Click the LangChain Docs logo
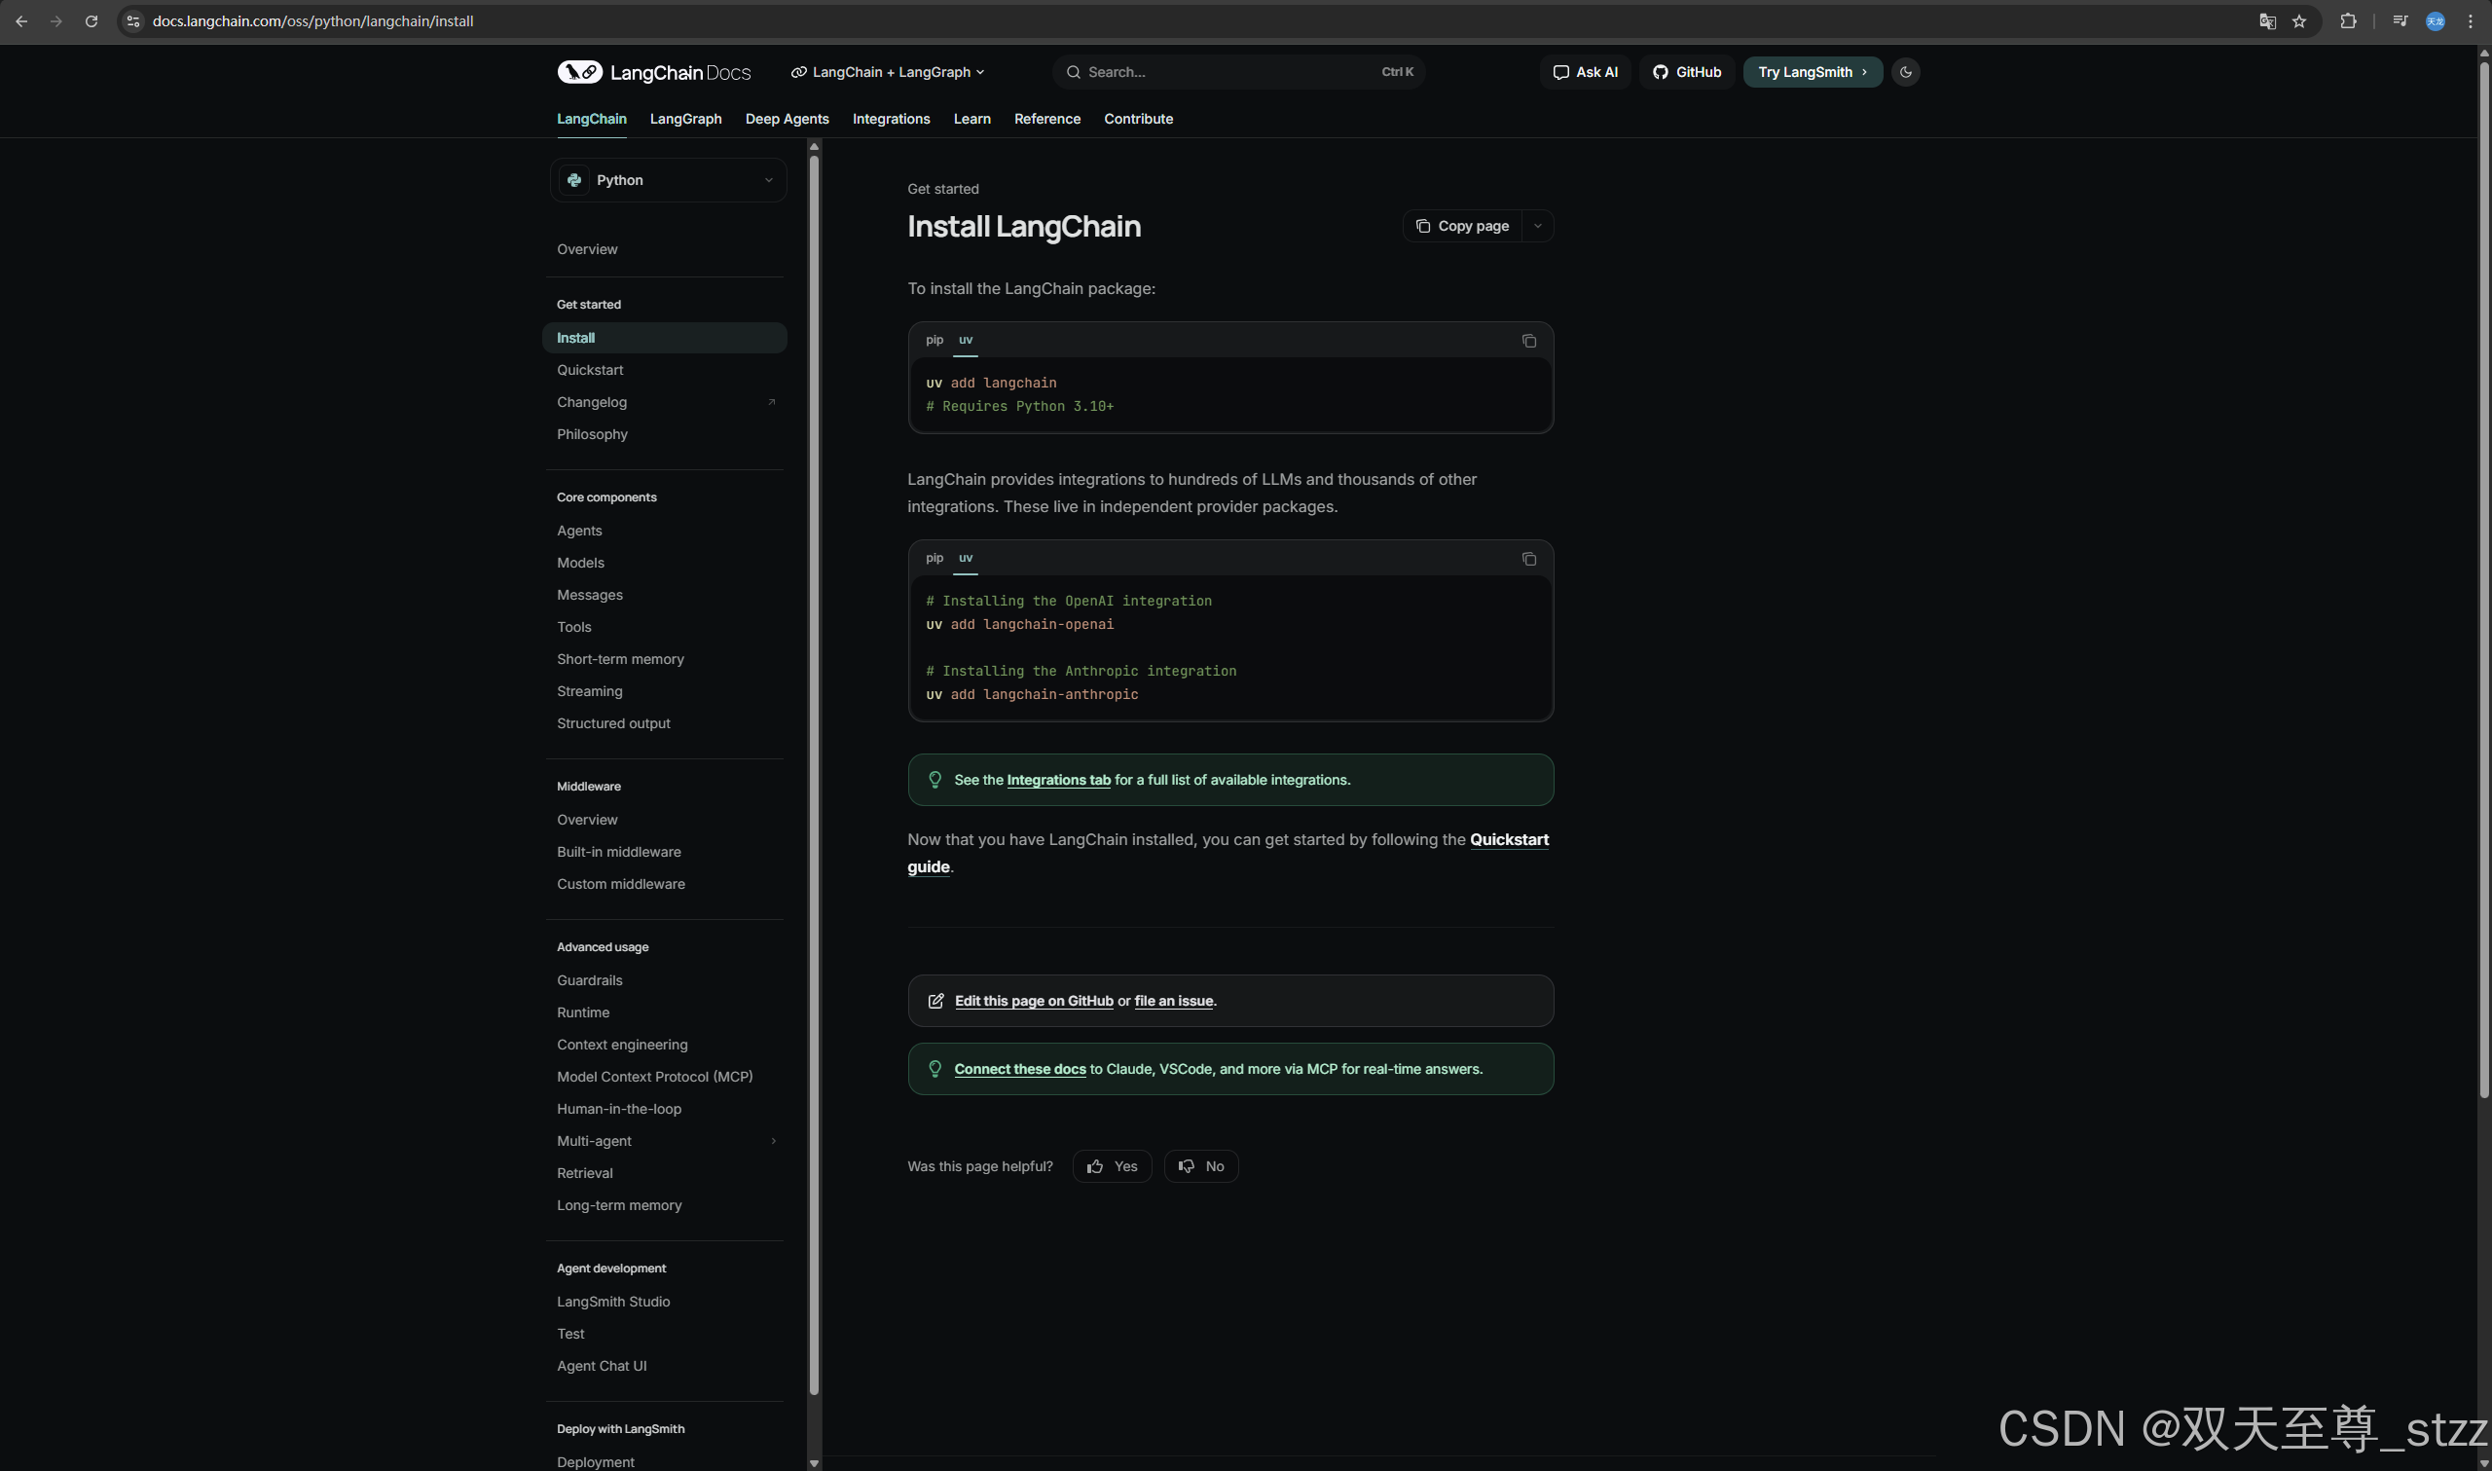 [x=654, y=72]
